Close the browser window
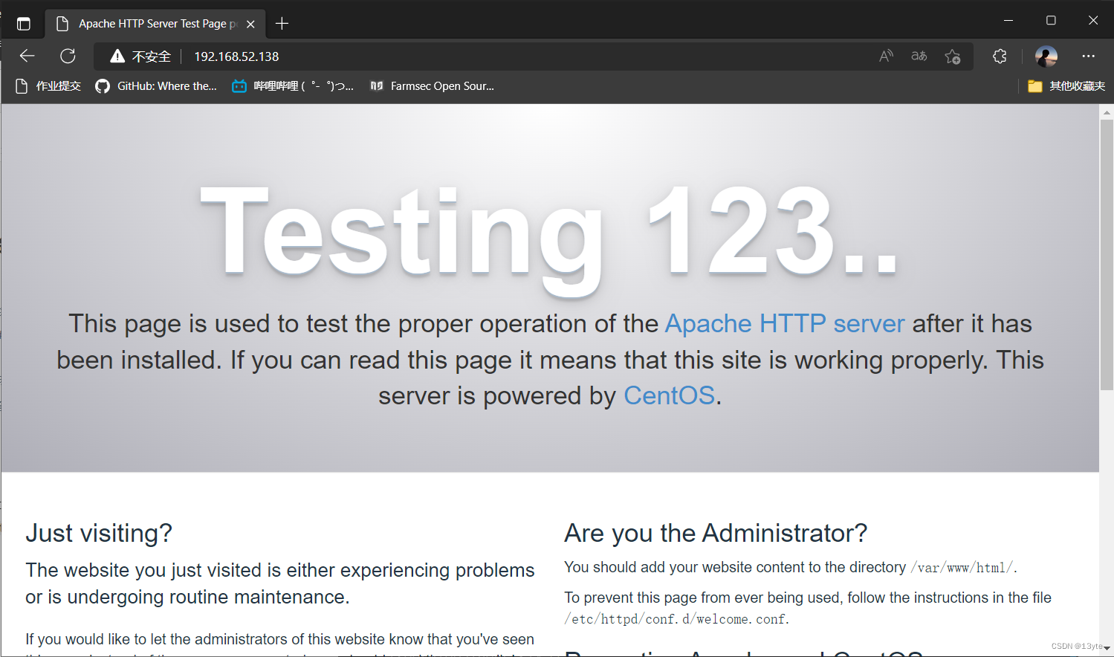This screenshot has width=1114, height=657. (1093, 20)
